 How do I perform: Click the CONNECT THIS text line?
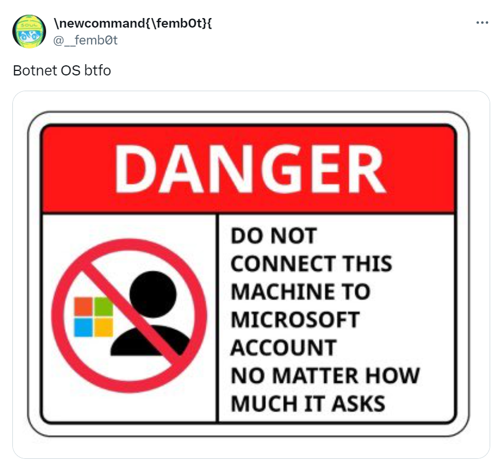pos(311,263)
